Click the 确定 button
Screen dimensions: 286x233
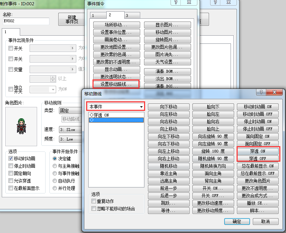237,221
